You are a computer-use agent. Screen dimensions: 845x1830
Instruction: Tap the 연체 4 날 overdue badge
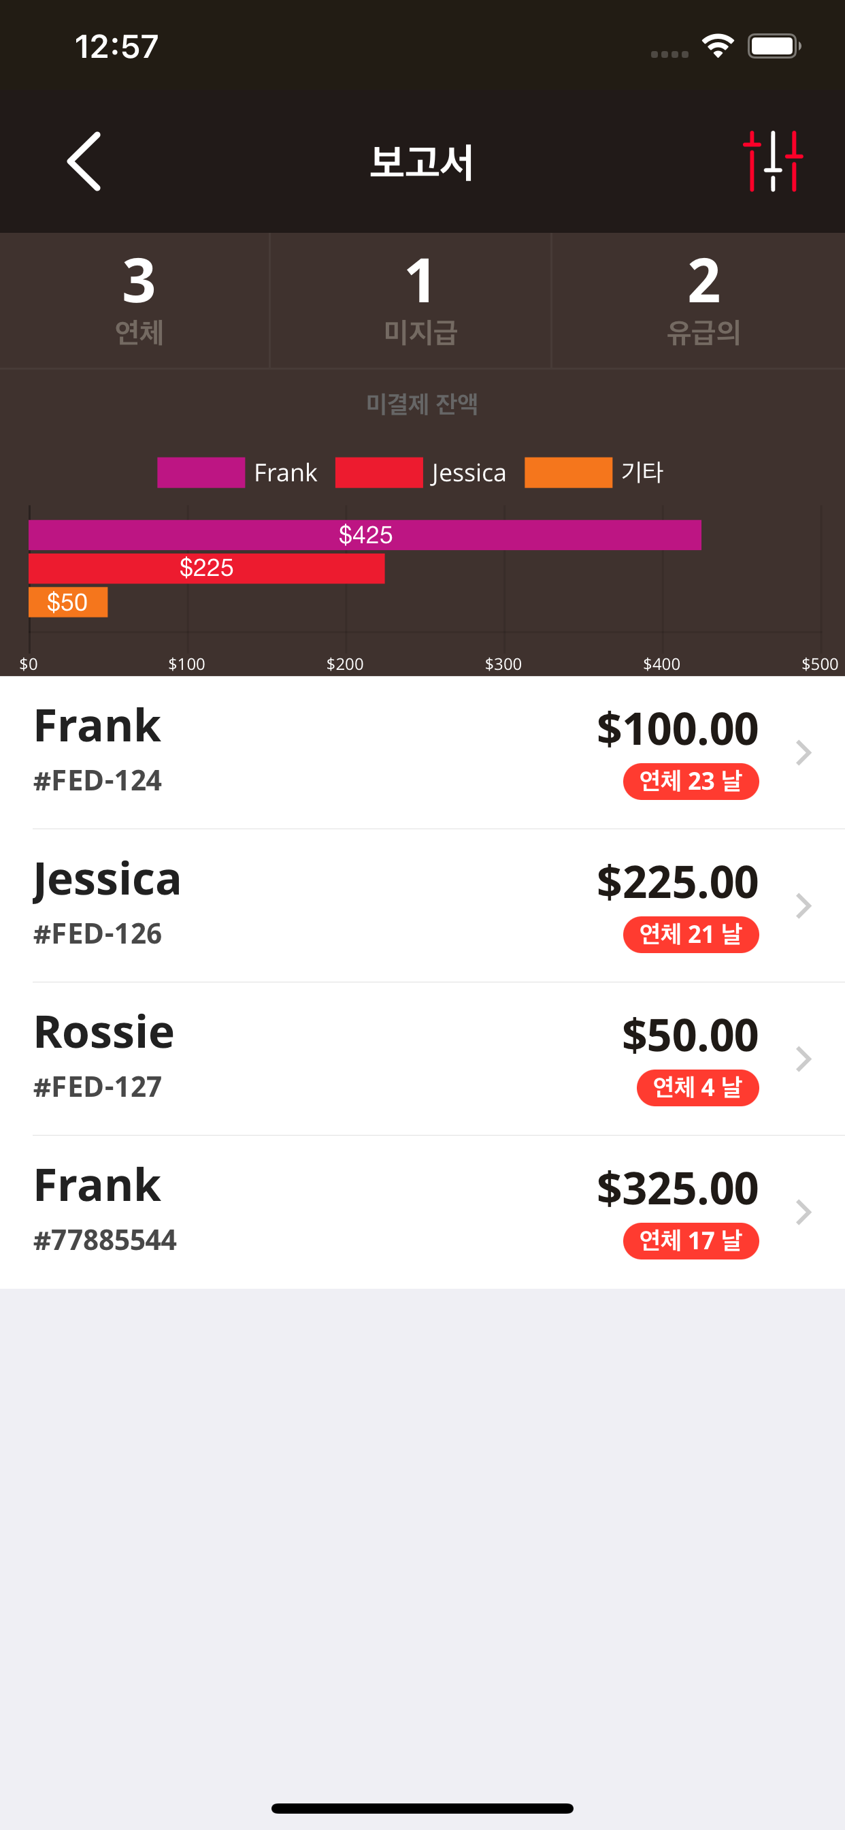(x=697, y=1088)
